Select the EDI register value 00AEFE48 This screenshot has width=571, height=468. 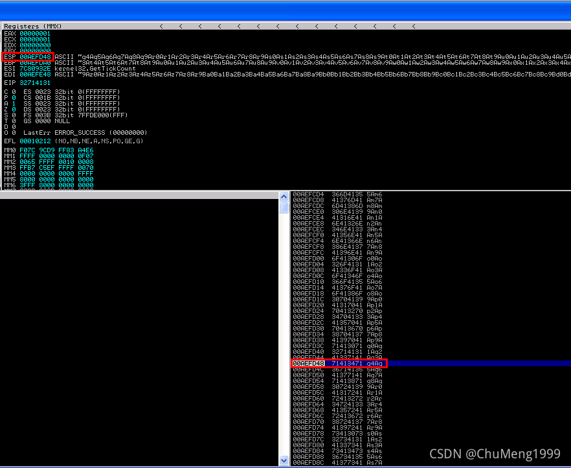tap(35, 75)
